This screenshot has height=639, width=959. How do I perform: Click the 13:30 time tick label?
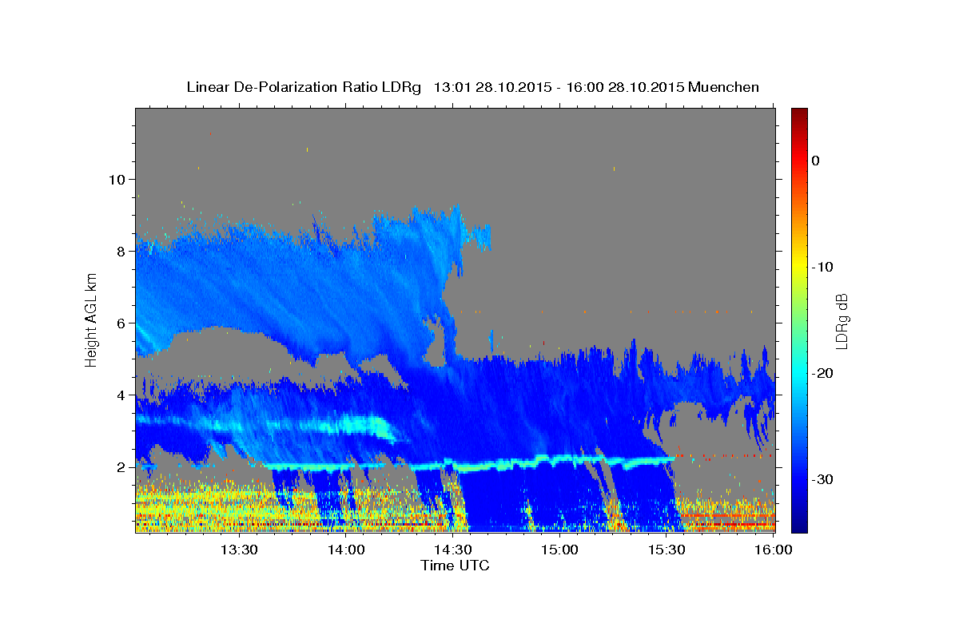coord(238,550)
